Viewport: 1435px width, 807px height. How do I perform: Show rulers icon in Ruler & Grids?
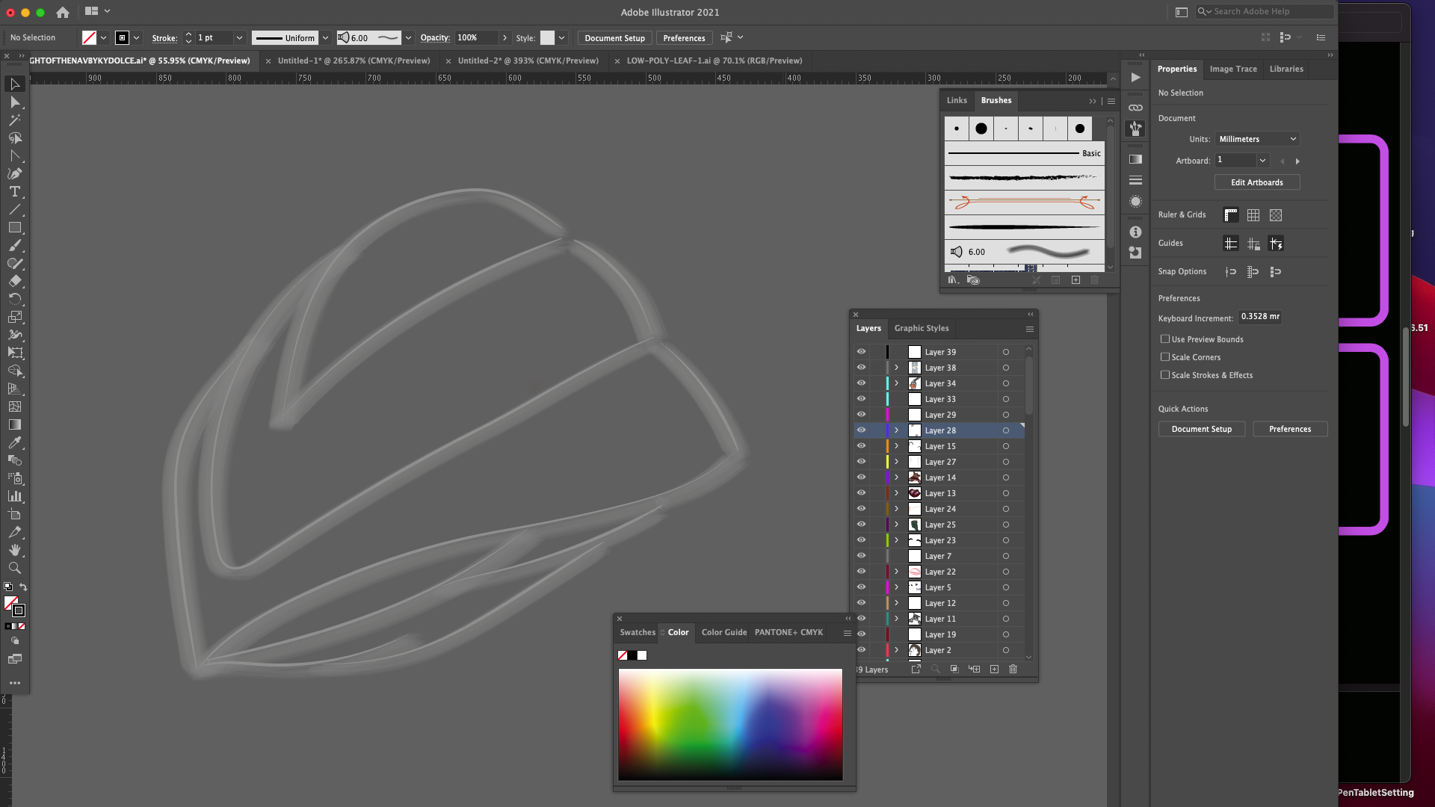1231,215
